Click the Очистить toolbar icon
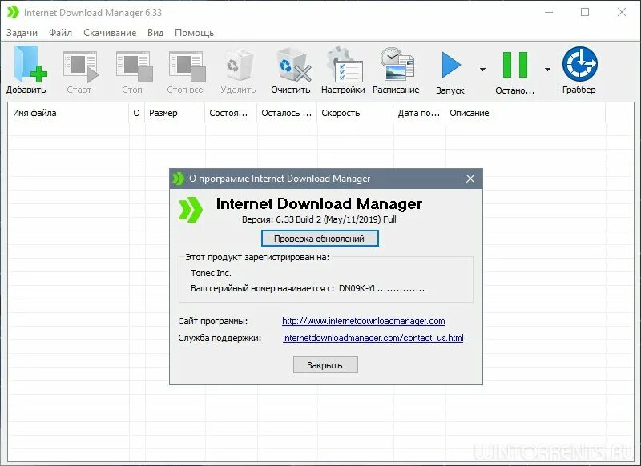The image size is (641, 466). pyautogui.click(x=293, y=65)
